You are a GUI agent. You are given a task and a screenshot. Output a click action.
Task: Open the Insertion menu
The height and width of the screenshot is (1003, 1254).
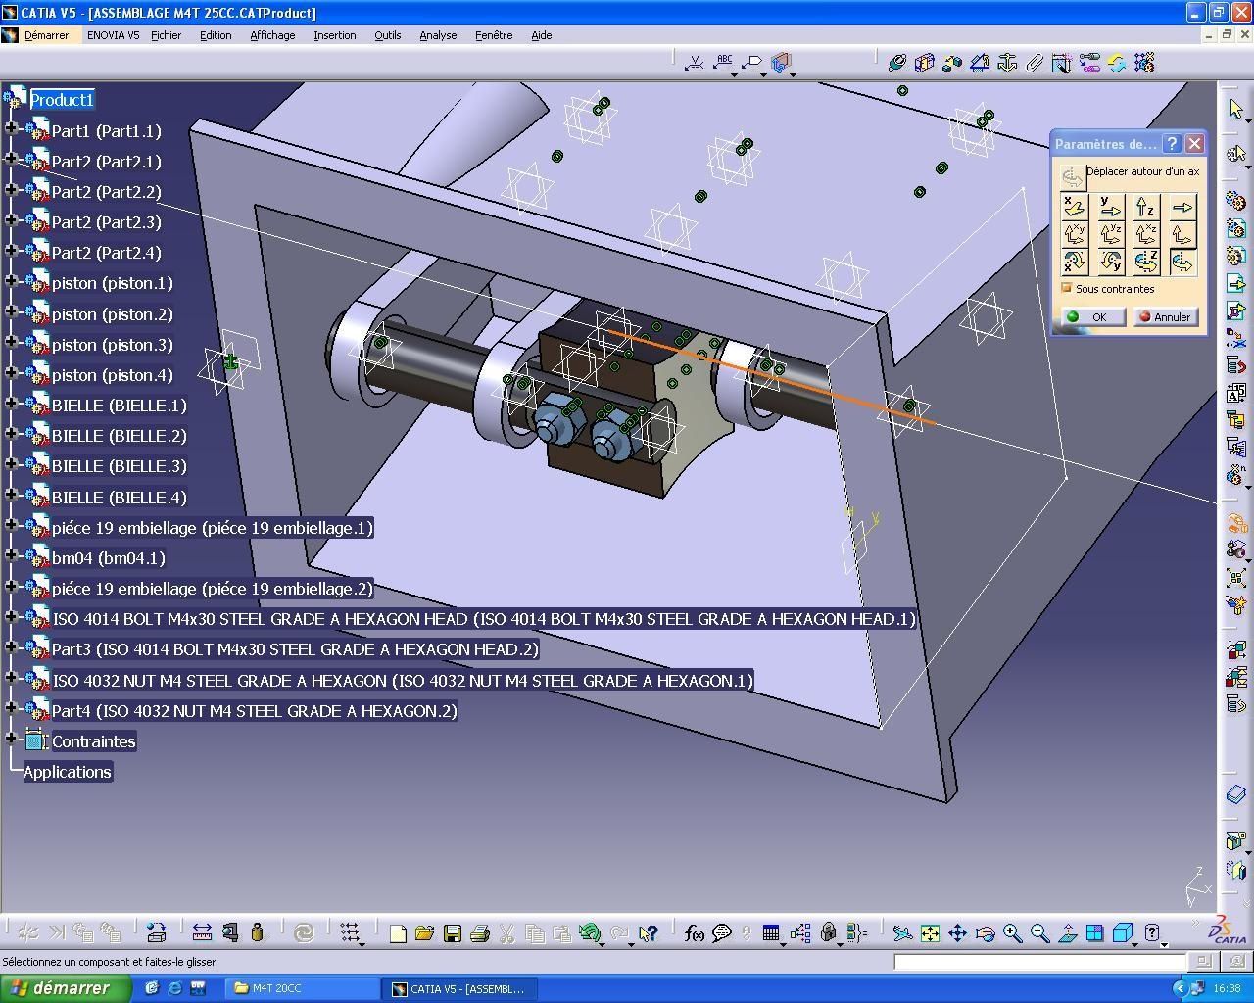point(334,35)
